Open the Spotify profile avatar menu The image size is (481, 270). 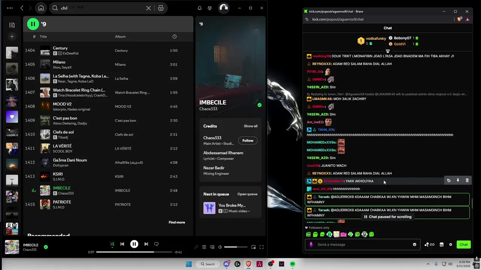point(224,8)
